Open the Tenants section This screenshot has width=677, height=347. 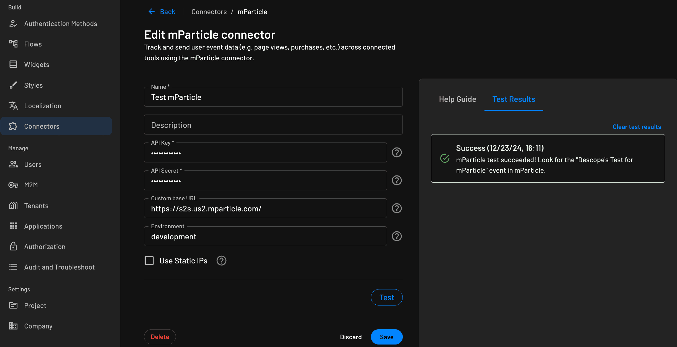(x=36, y=205)
